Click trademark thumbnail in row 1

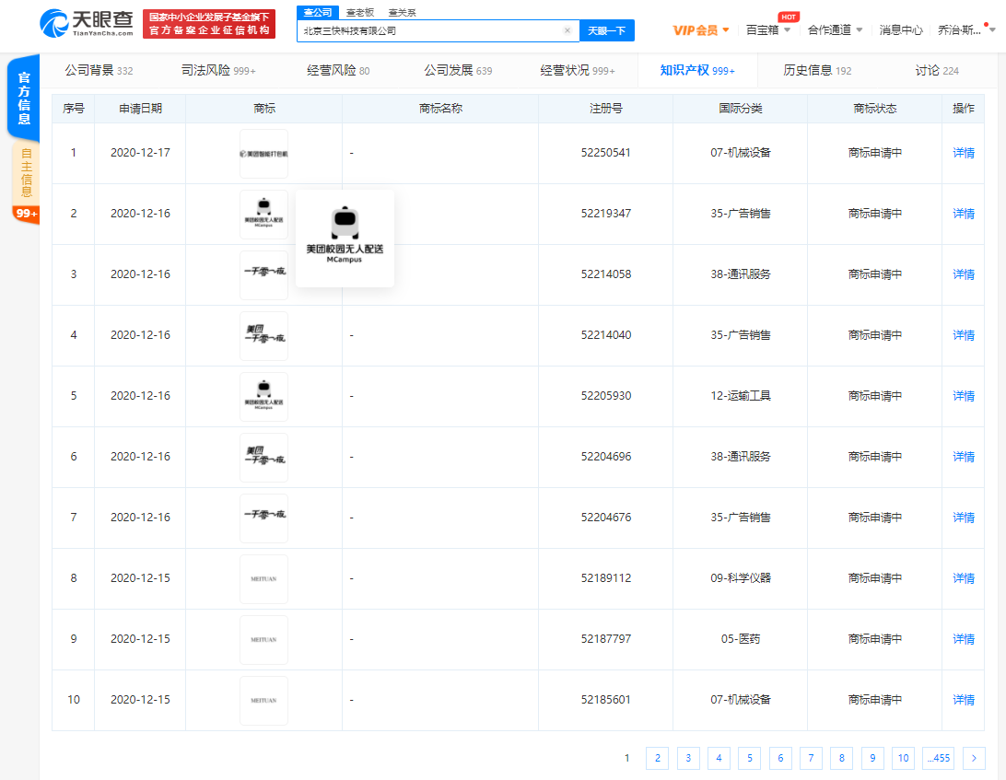click(x=263, y=153)
